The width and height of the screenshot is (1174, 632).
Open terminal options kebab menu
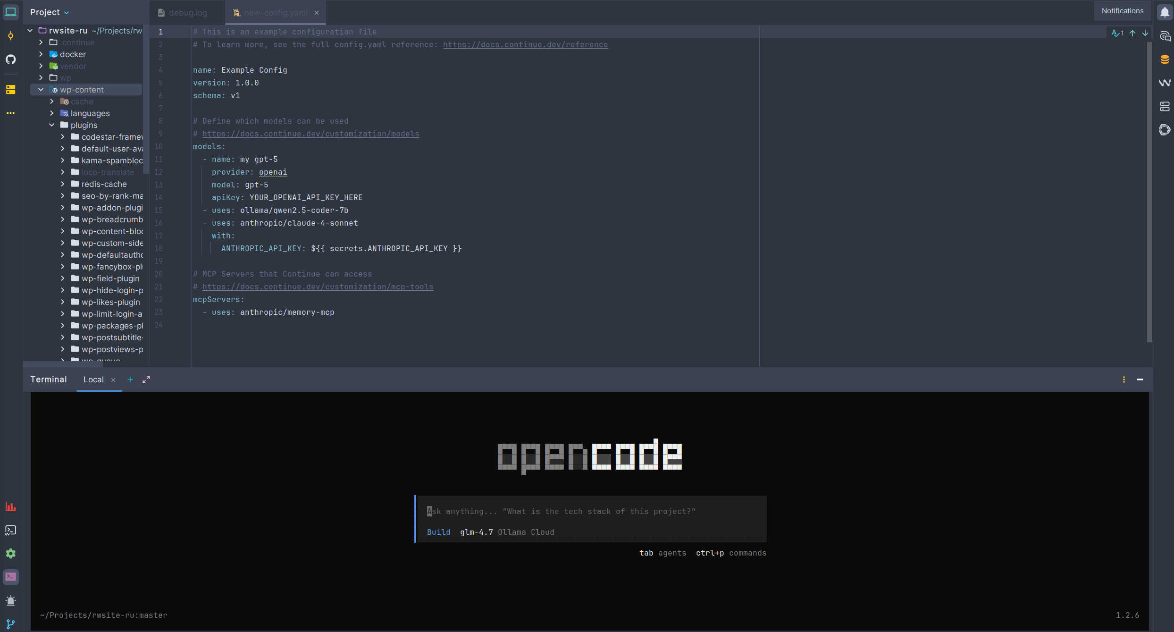click(x=1124, y=379)
